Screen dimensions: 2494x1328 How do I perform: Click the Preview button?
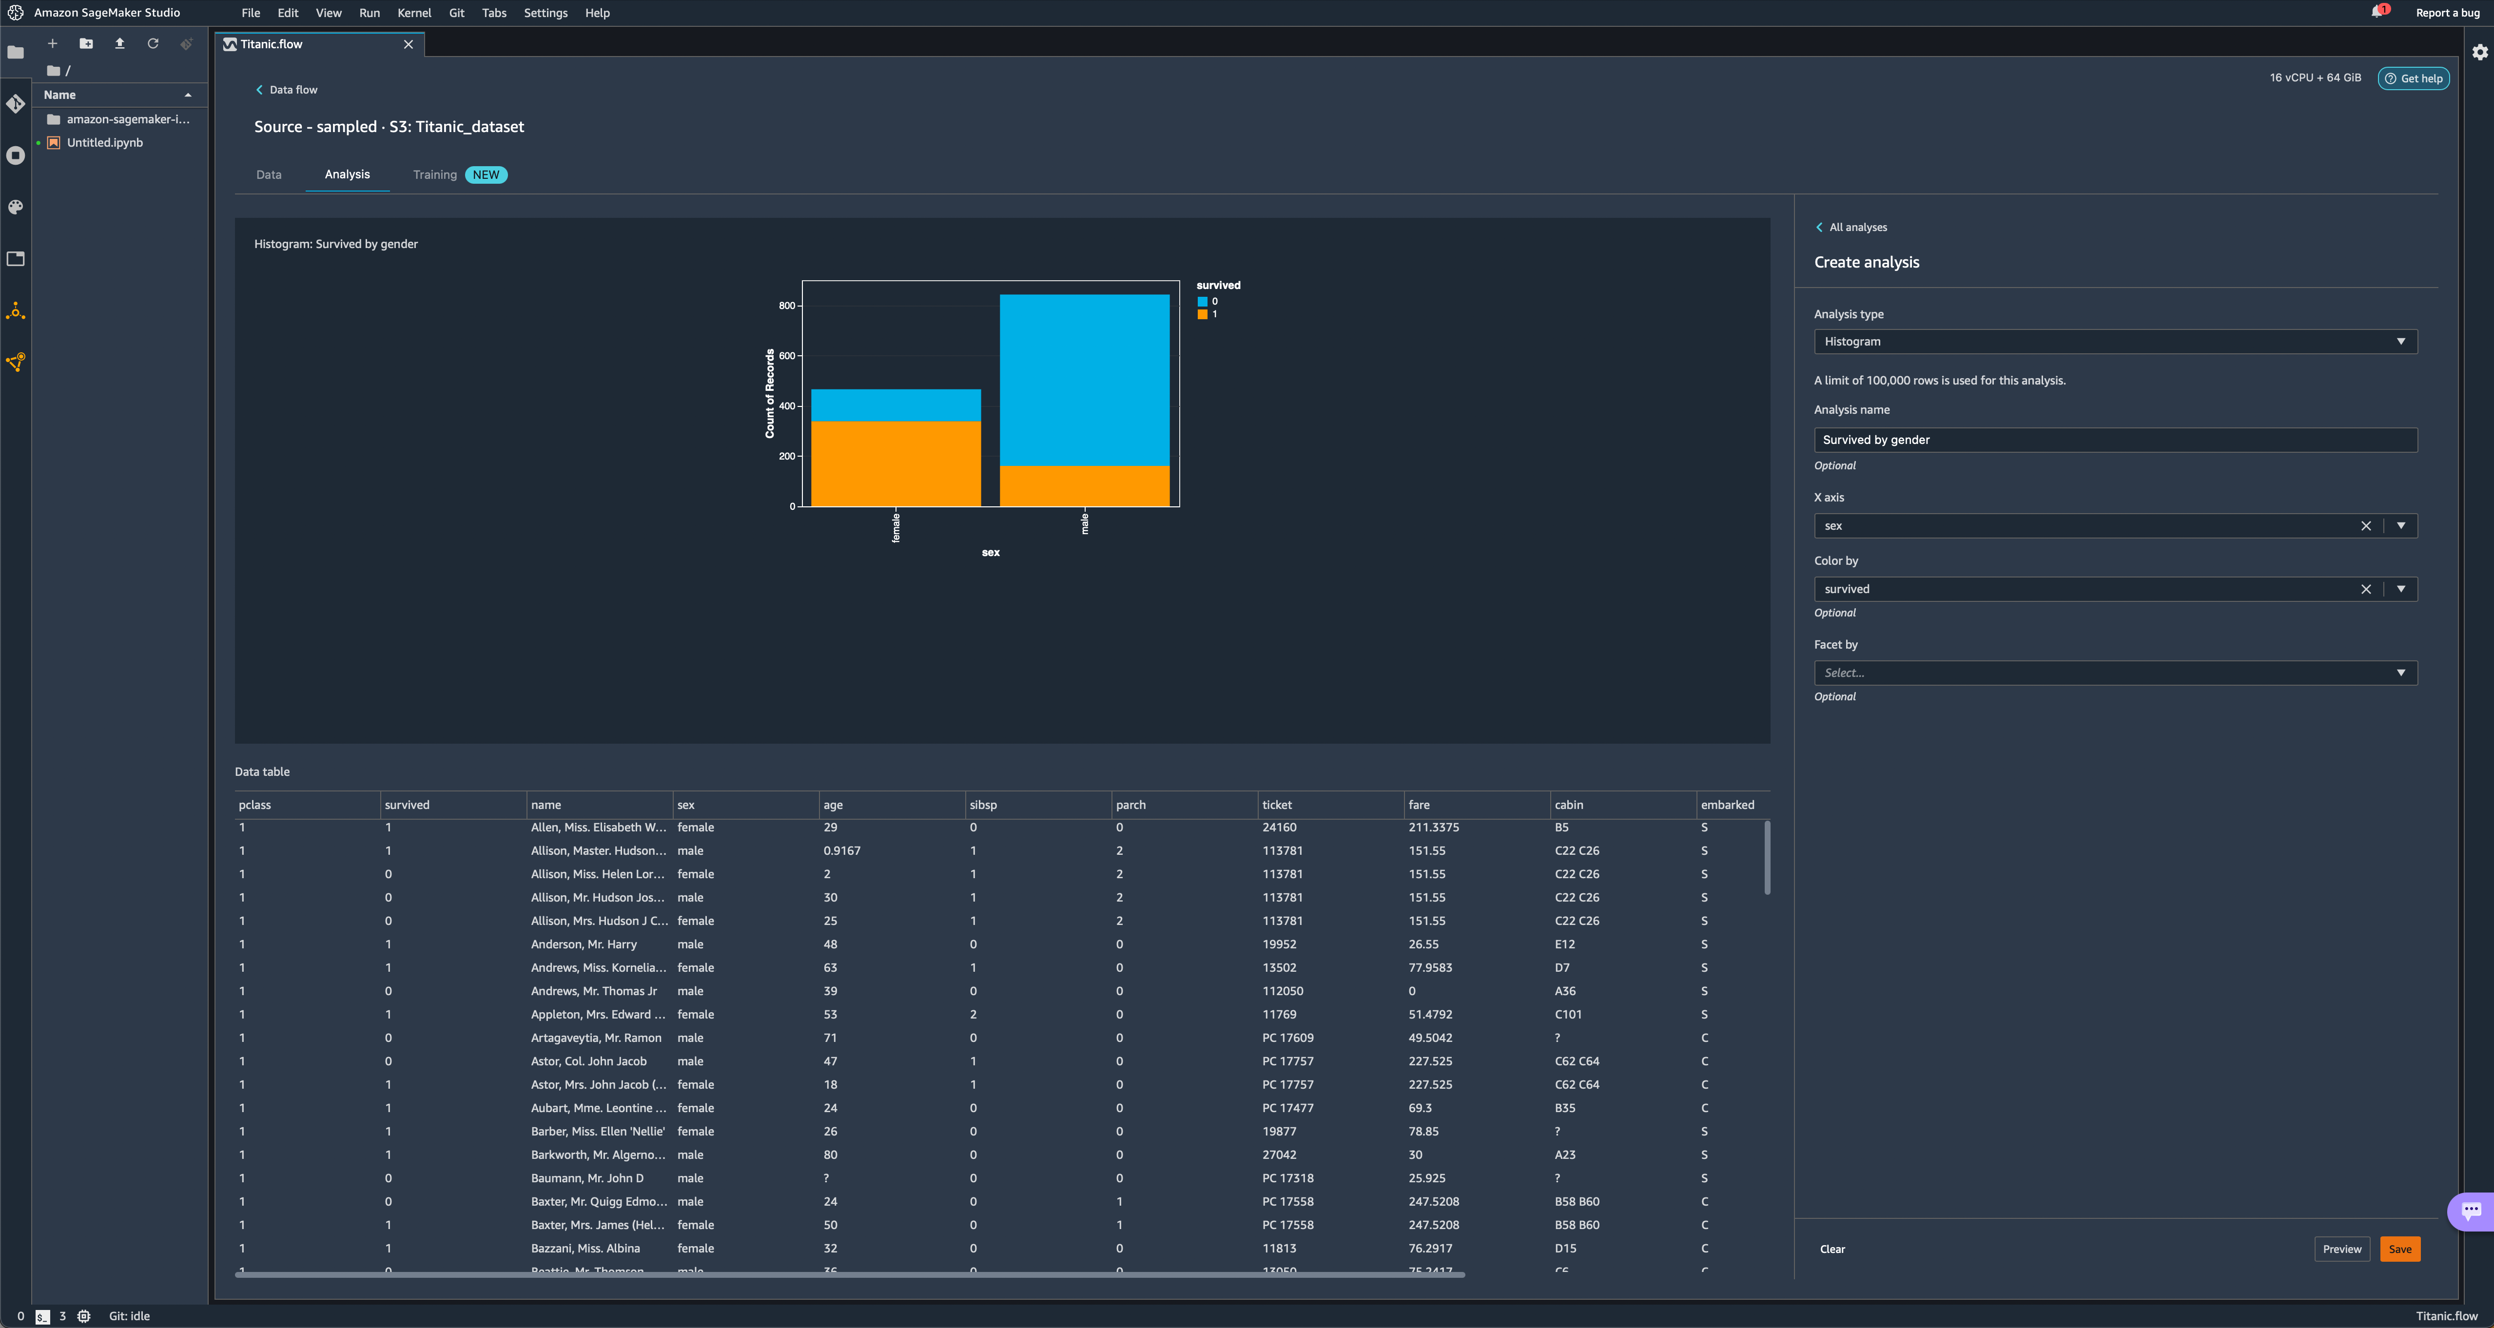[x=2341, y=1249]
